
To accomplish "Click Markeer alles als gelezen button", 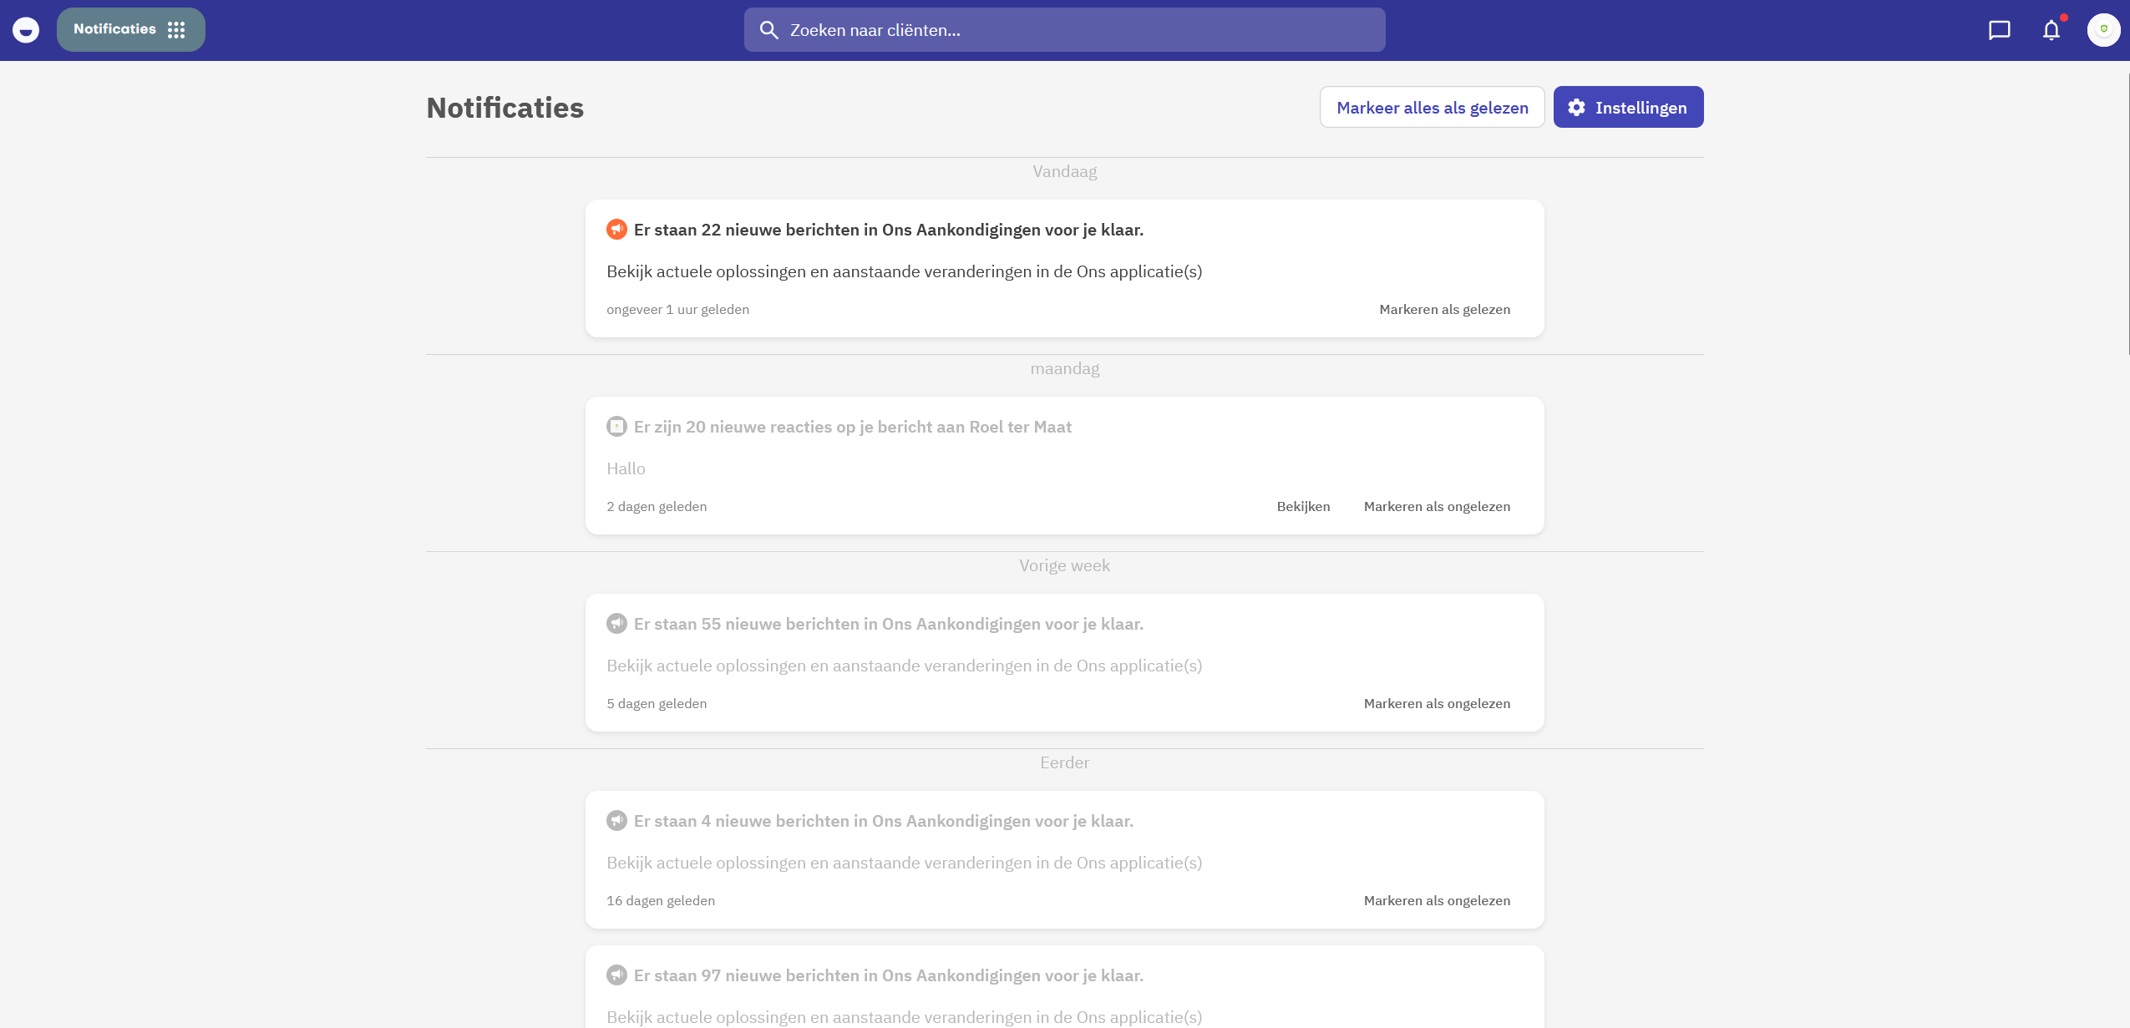I will point(1432,107).
